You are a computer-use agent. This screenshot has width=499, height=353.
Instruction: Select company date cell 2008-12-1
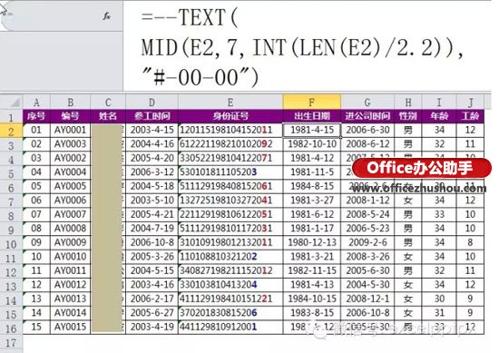point(367,299)
